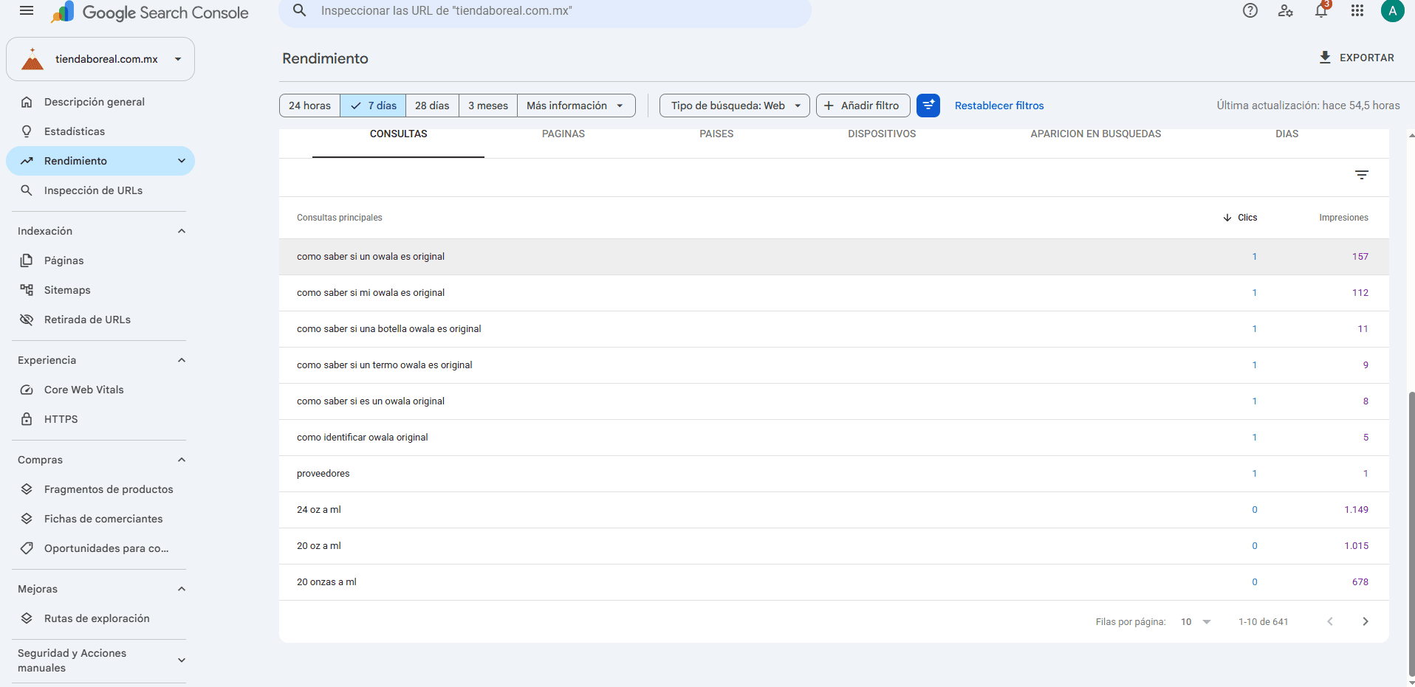Click the Clics sort arrow
This screenshot has height=687, width=1415.
pyautogui.click(x=1227, y=218)
